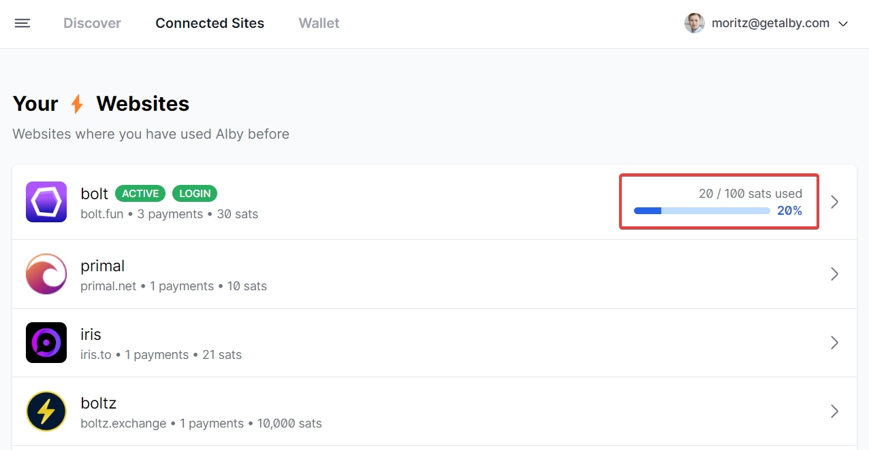Screen dimensions: 869x450
Task: Click the moritz@getalby.com account email
Action: [x=770, y=23]
